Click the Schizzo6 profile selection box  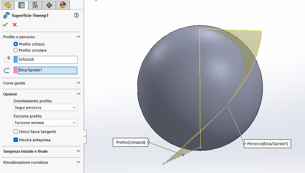point(47,60)
